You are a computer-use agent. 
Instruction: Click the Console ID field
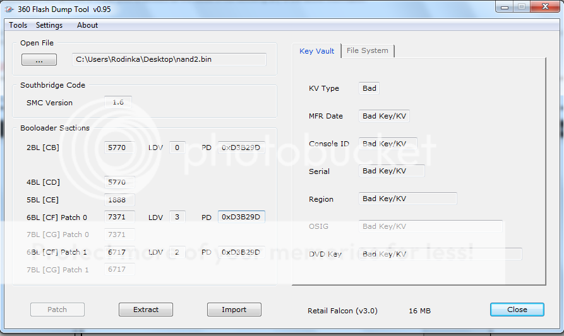pos(388,144)
